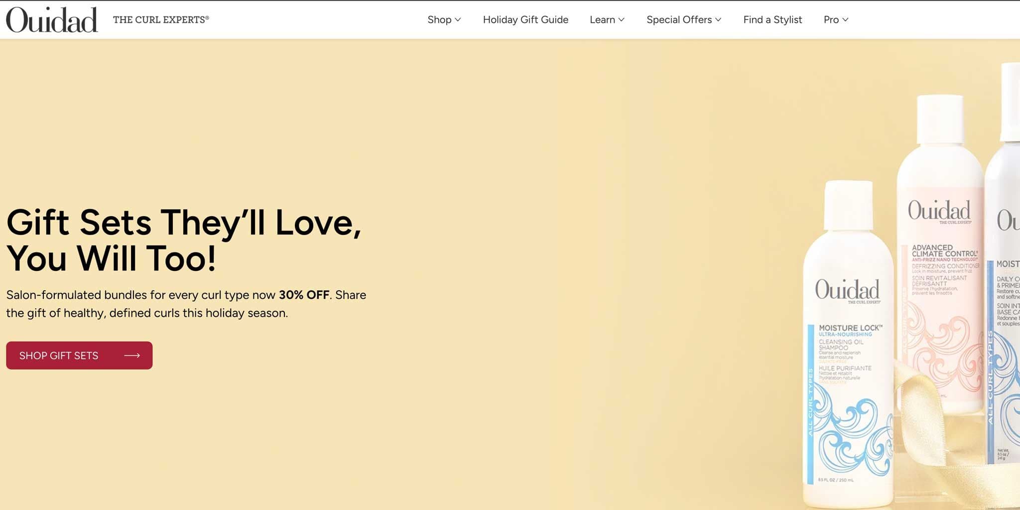
Task: Click the hero headline text
Action: (x=184, y=239)
